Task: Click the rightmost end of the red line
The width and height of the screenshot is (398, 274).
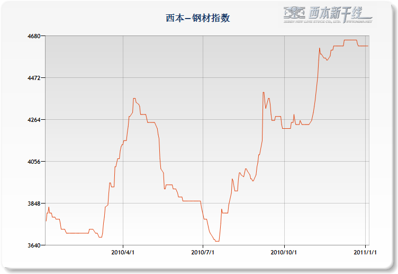Action: [368, 46]
